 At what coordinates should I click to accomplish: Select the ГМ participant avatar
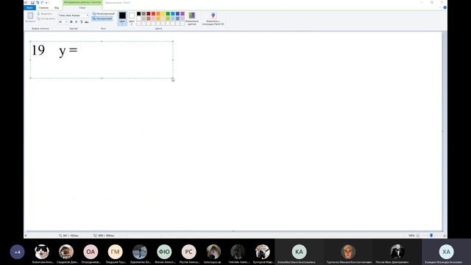click(x=116, y=252)
